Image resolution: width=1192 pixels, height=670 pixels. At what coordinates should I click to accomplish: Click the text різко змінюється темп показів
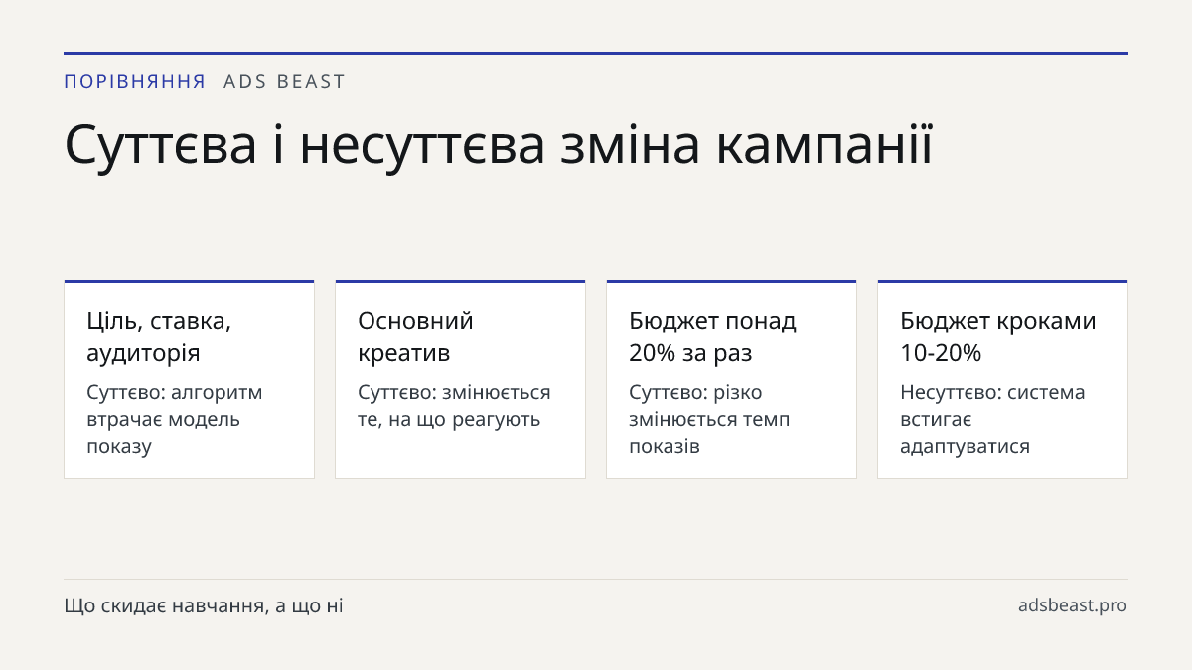click(709, 419)
